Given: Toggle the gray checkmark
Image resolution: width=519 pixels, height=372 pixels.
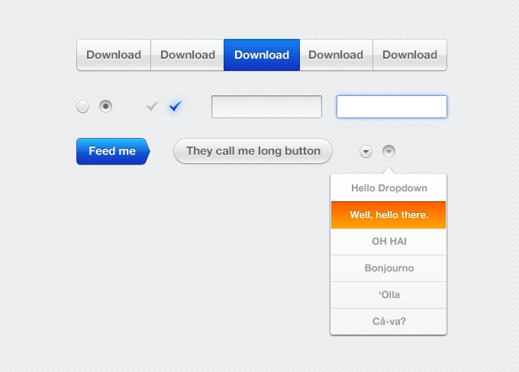Looking at the screenshot, I should point(152,107).
